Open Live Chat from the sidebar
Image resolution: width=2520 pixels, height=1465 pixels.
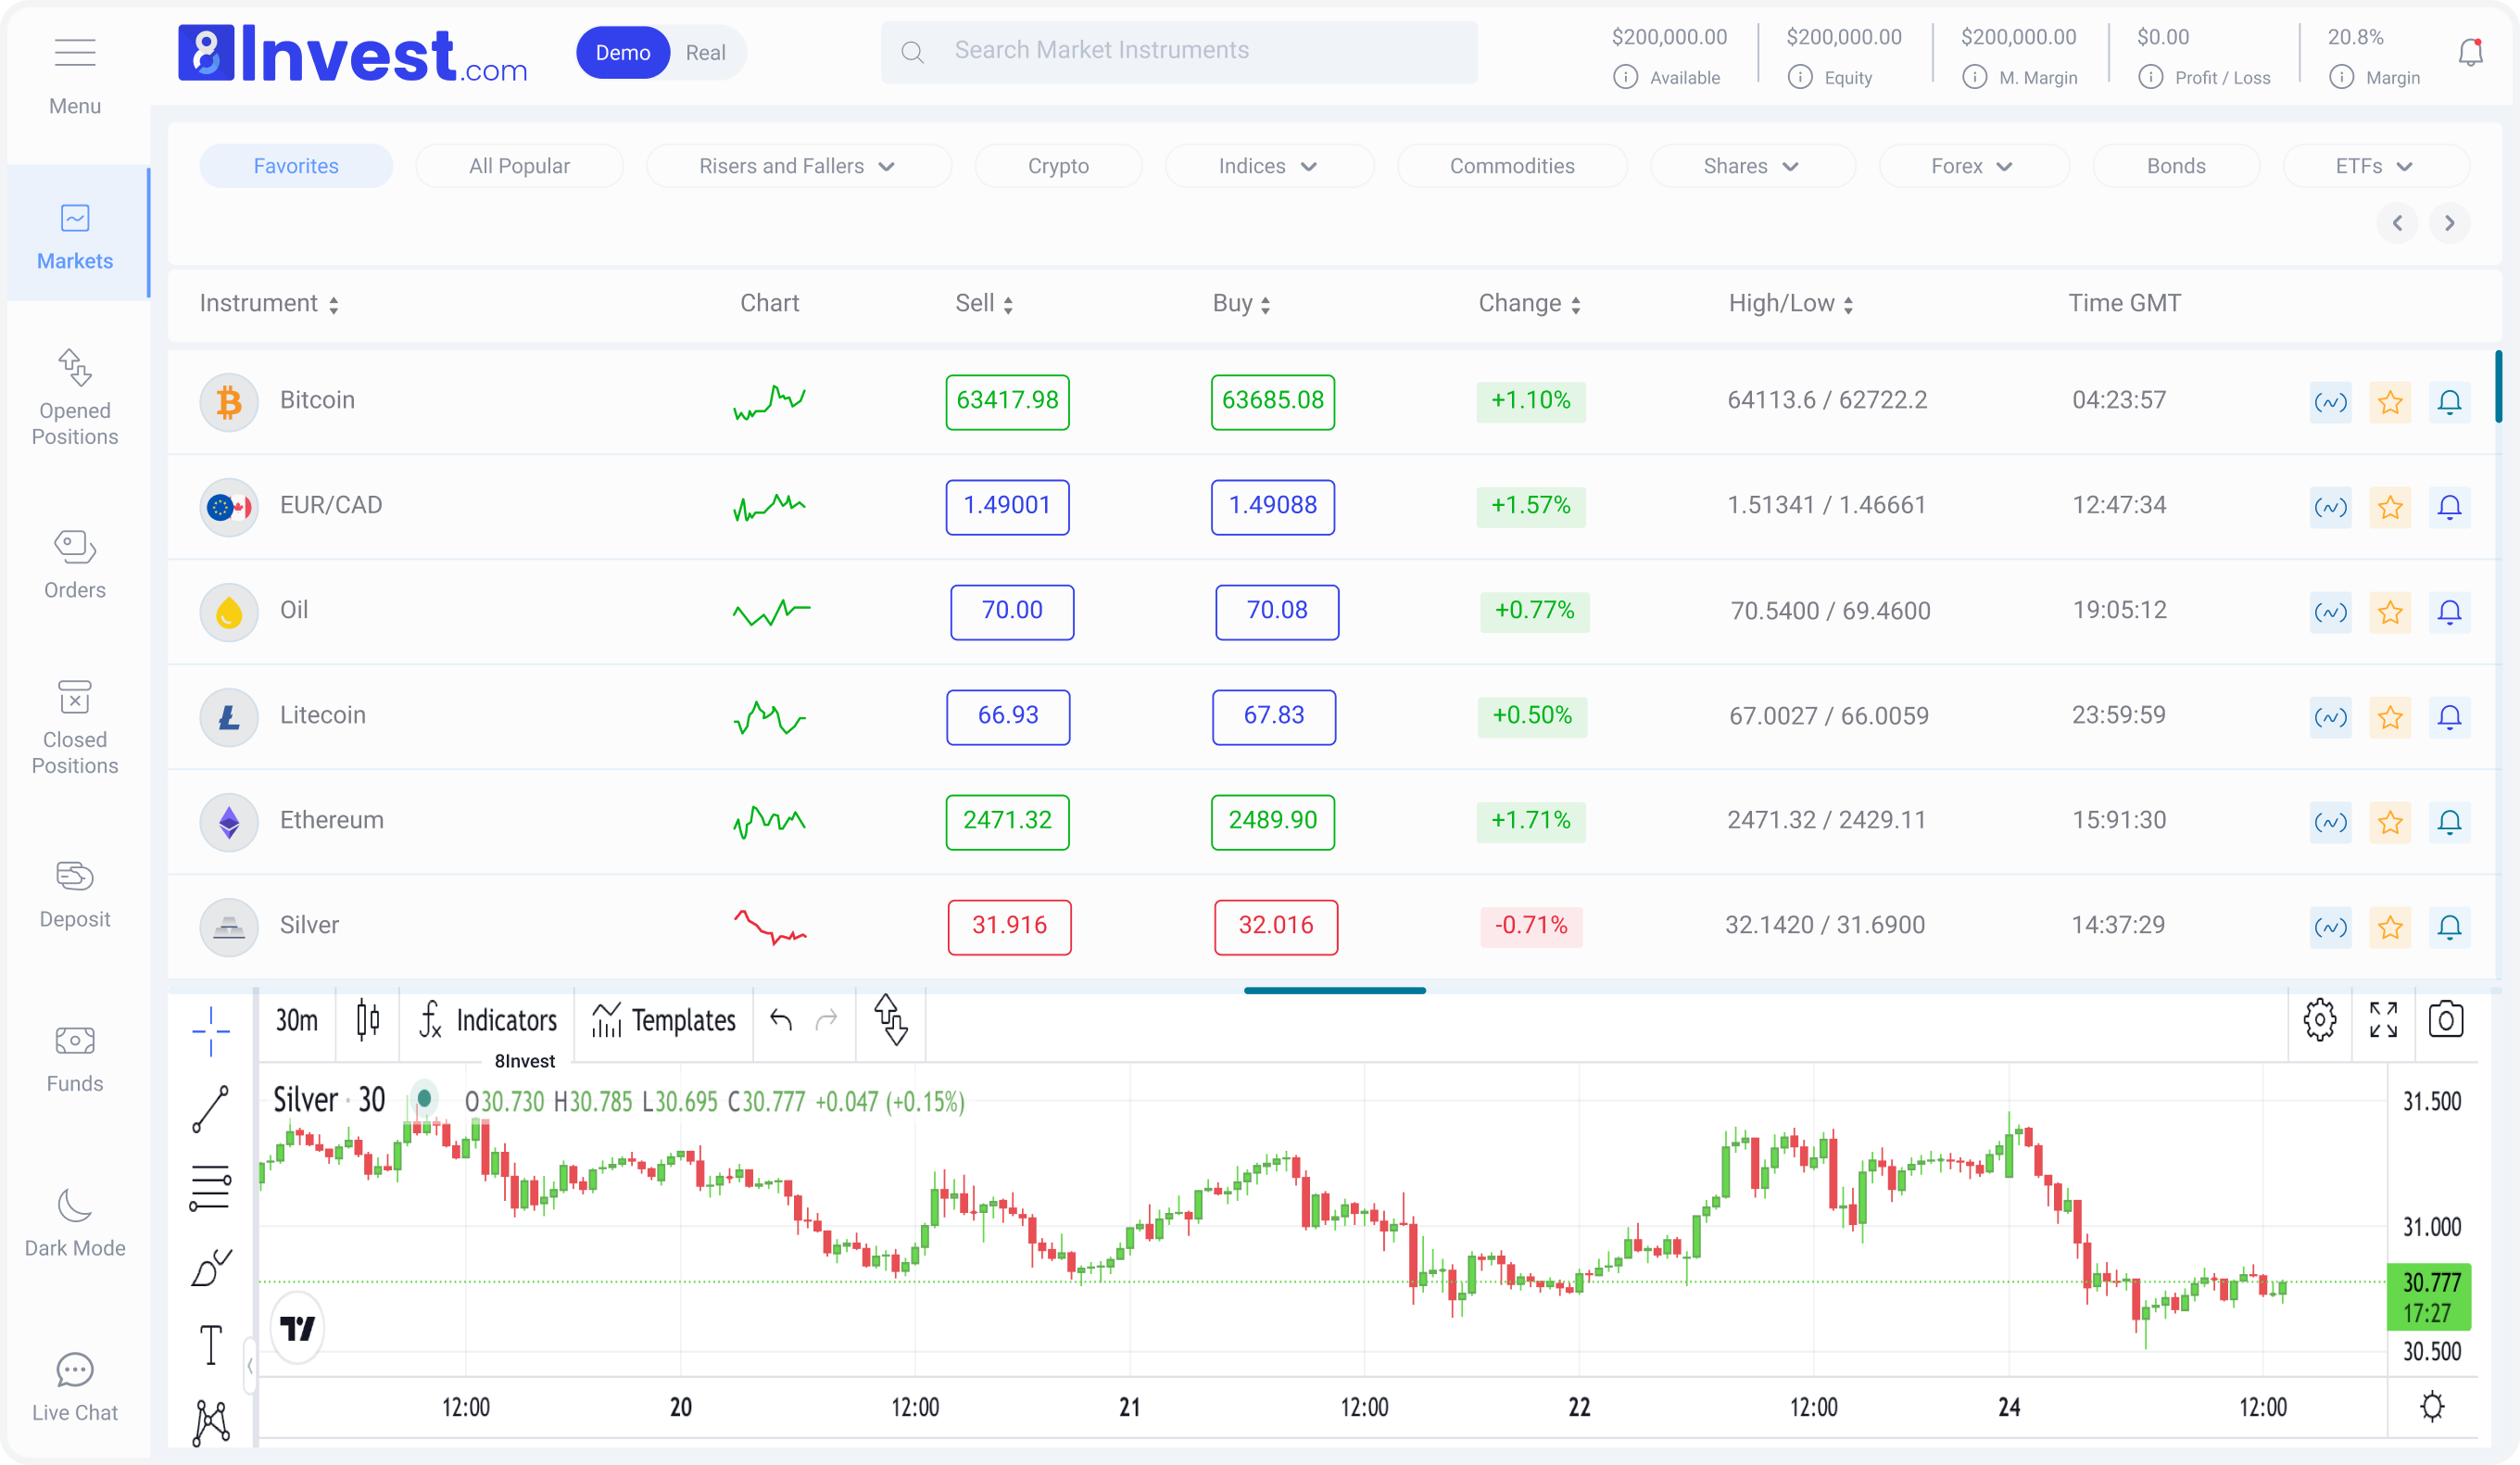74,1387
